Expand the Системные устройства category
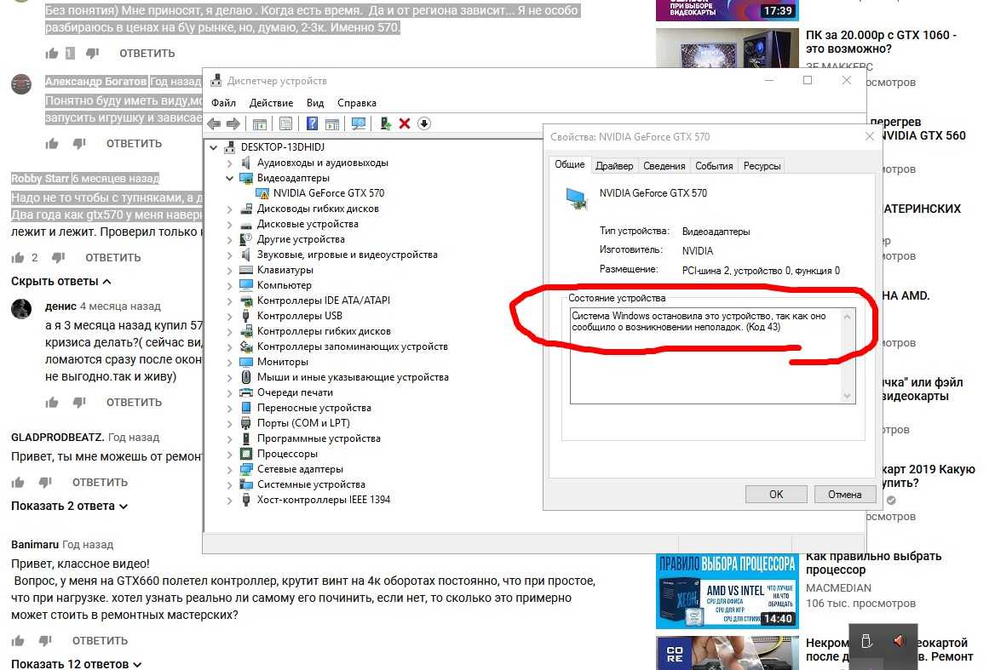 (229, 485)
